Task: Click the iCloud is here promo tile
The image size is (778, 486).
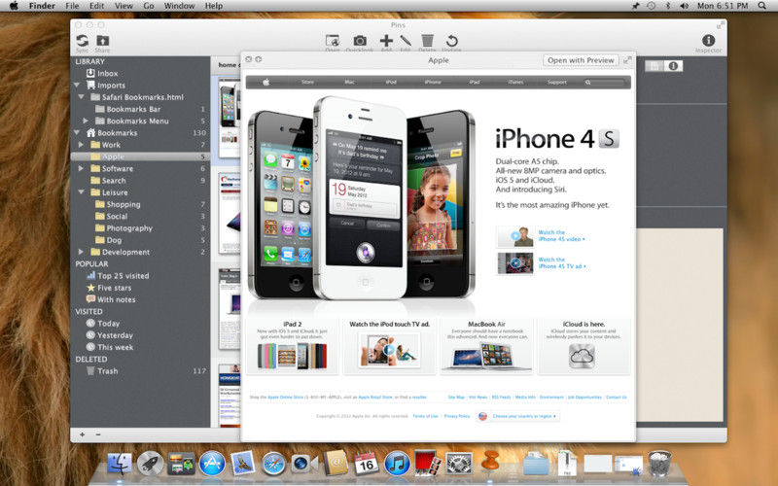Action: (583, 347)
